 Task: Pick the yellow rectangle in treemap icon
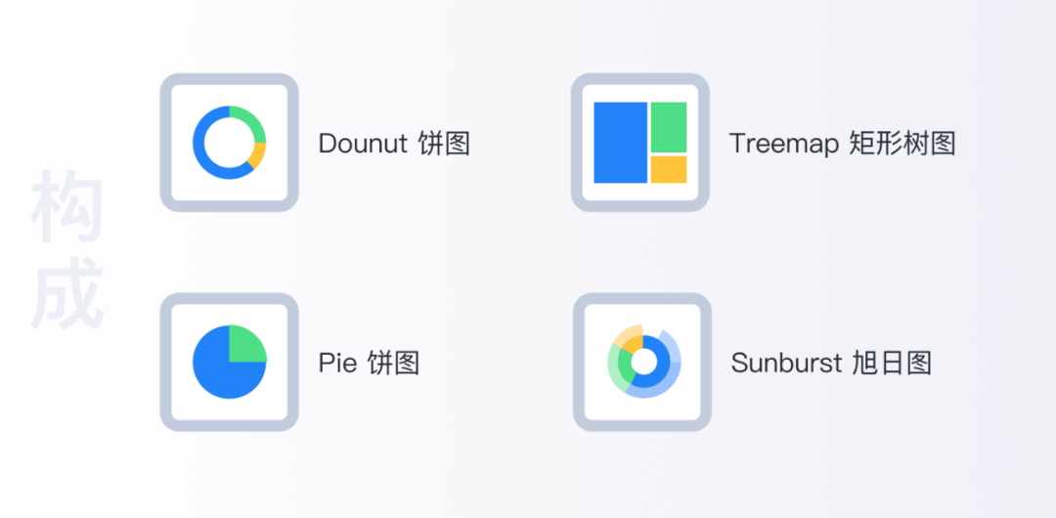(x=668, y=170)
